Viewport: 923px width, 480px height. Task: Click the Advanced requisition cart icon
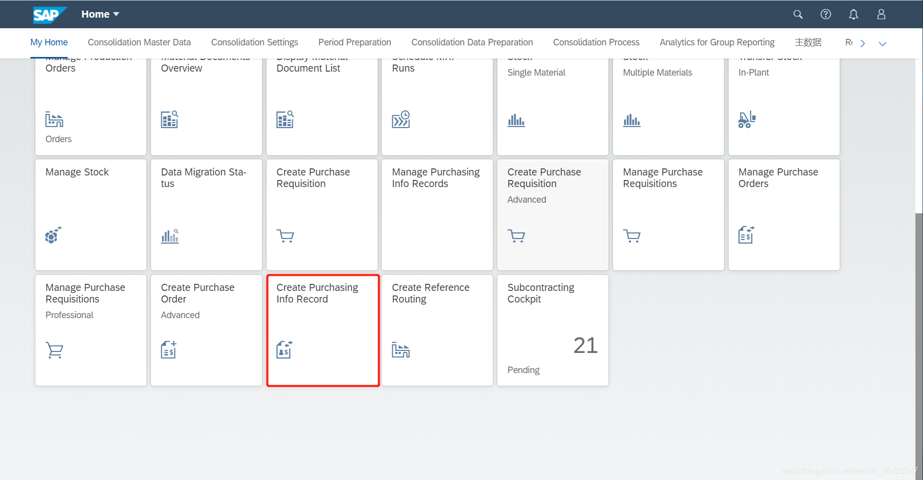[x=516, y=236]
